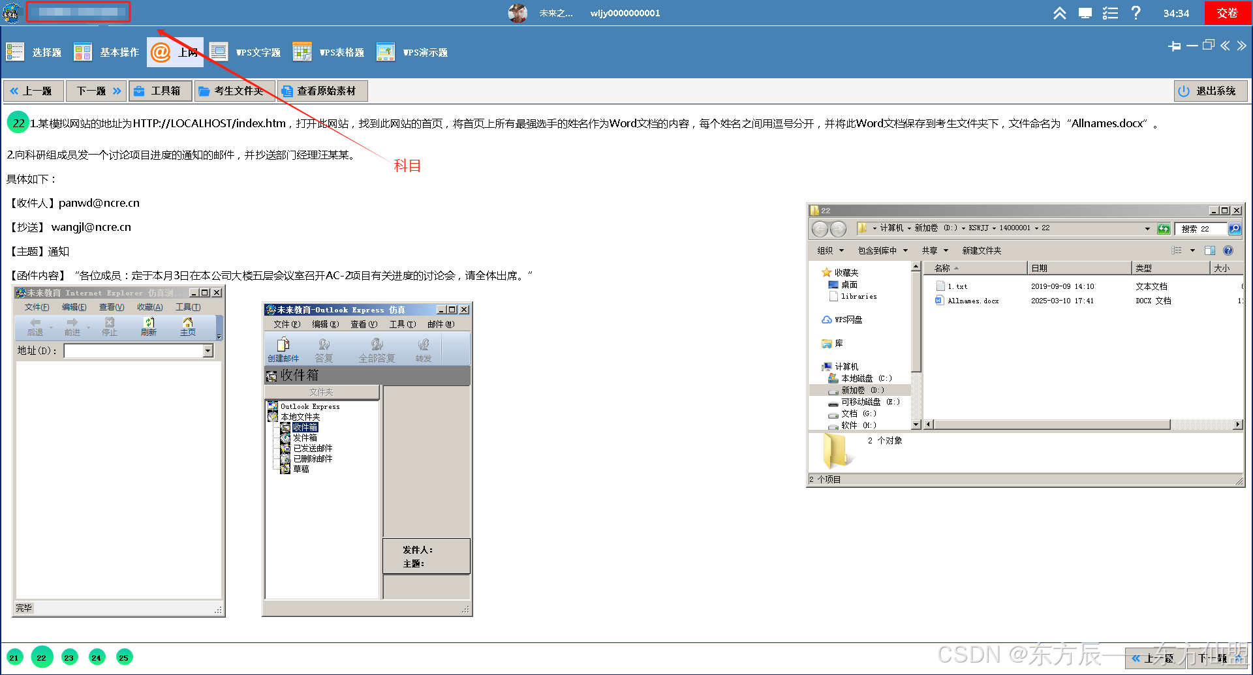The width and height of the screenshot is (1253, 675).
Task: Select 收件箱 in Outlook folder tree
Action: 305,427
